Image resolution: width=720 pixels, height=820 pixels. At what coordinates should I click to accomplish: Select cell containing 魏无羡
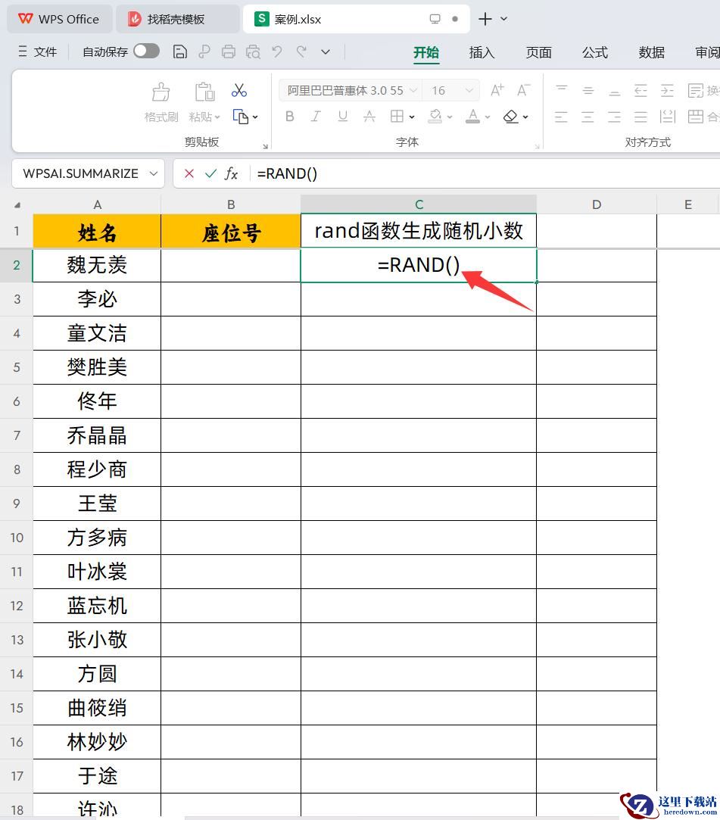point(97,265)
